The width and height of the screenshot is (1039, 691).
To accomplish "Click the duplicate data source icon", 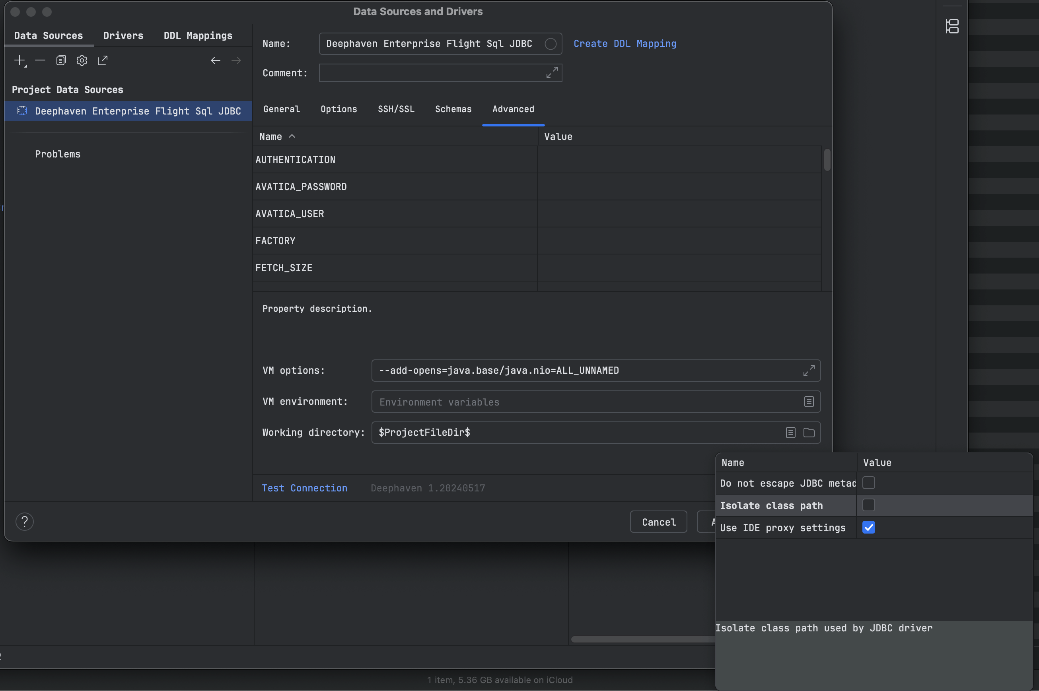I will pos(61,60).
